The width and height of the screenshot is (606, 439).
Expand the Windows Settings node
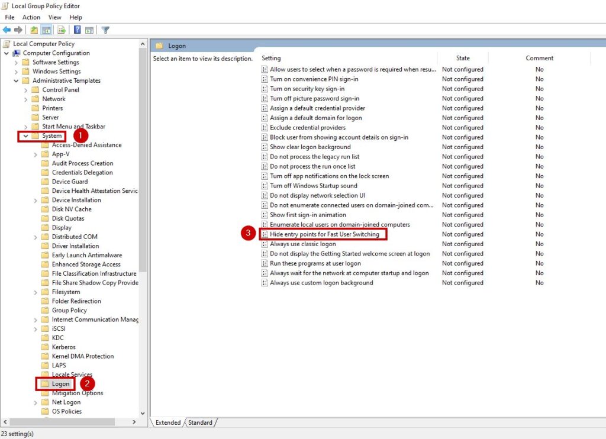(x=16, y=72)
